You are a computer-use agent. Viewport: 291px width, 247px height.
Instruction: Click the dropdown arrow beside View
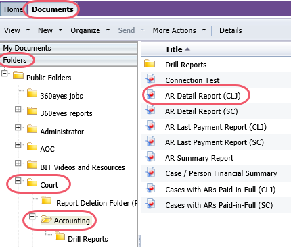pos(28,30)
